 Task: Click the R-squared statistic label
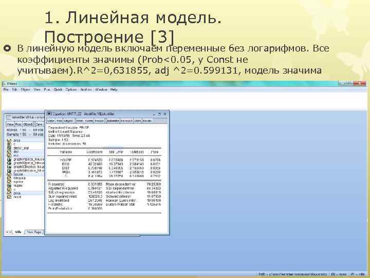click(x=56, y=184)
